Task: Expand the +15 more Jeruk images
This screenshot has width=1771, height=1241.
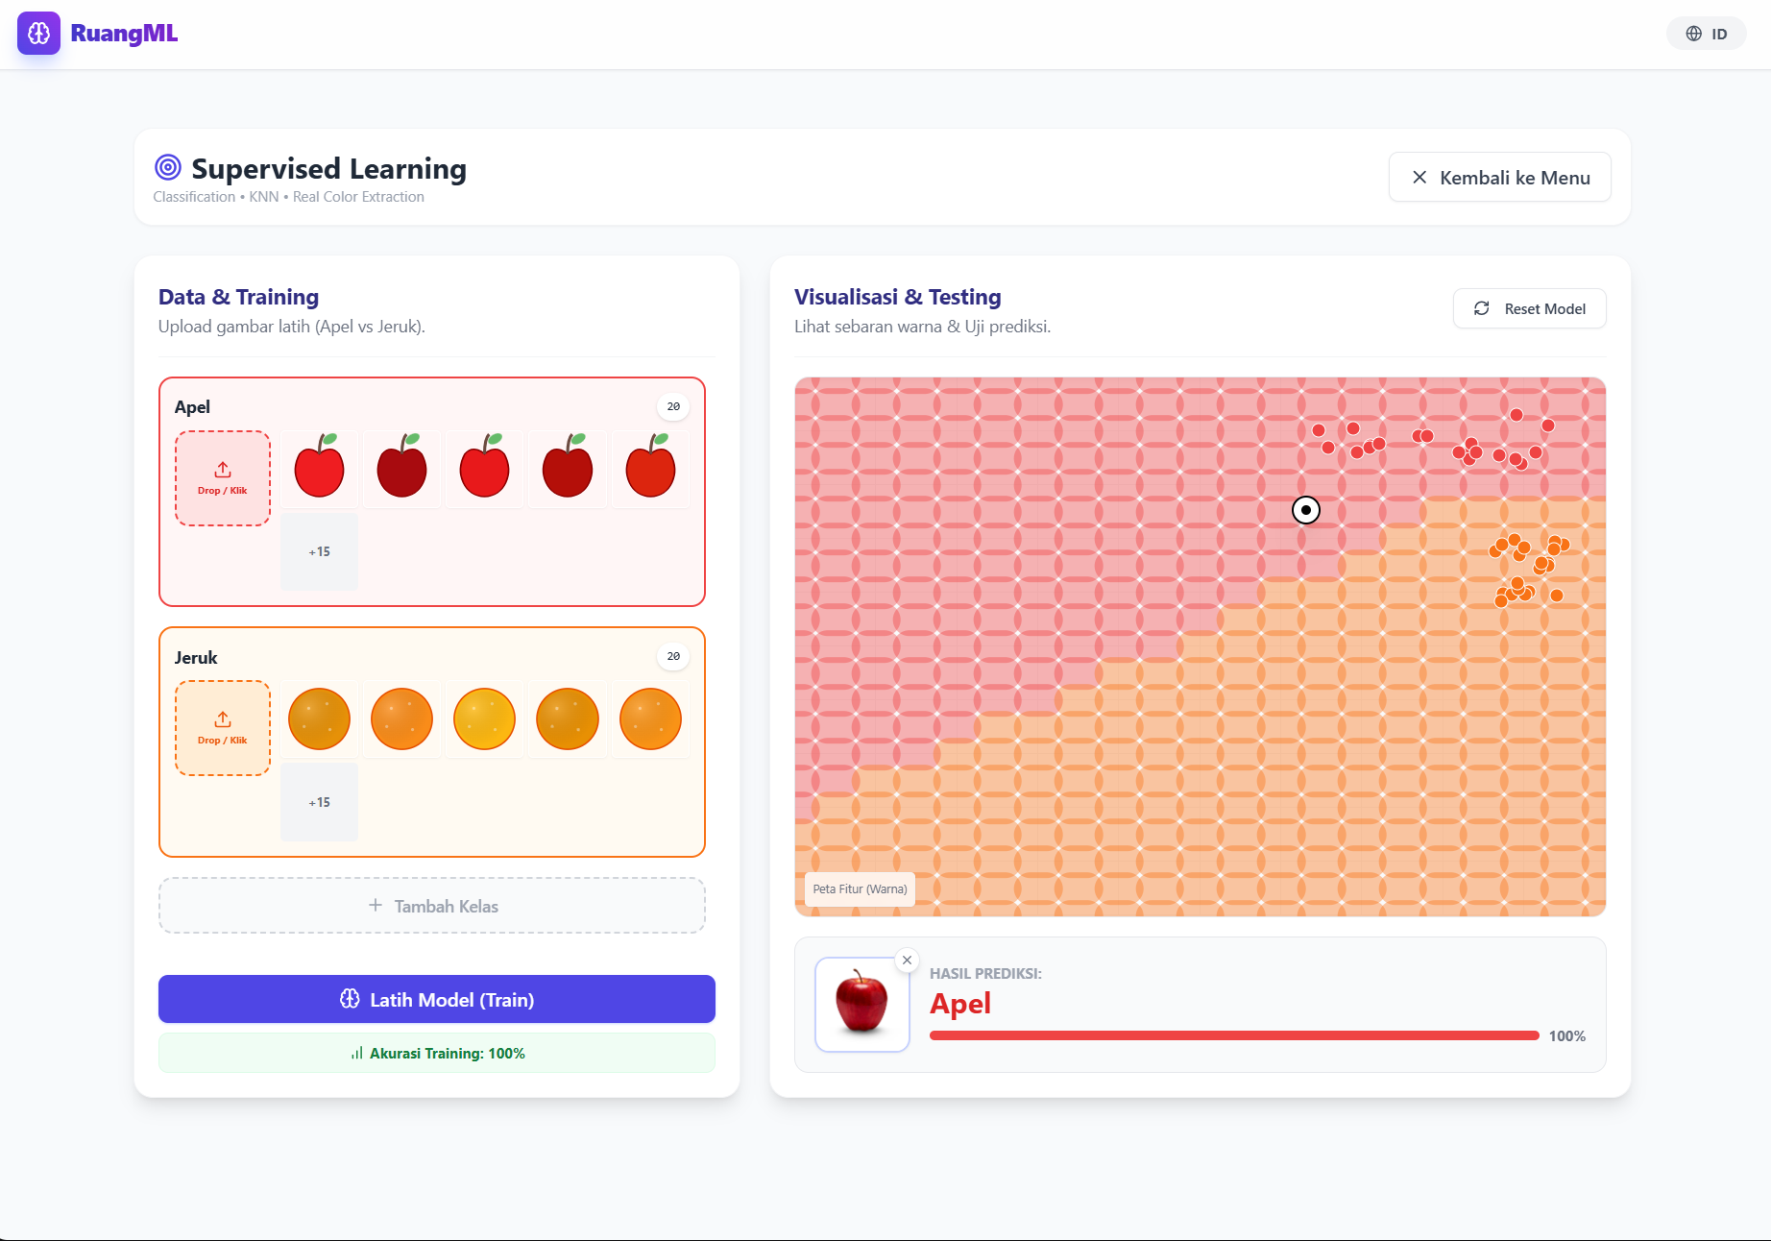Action: (319, 802)
